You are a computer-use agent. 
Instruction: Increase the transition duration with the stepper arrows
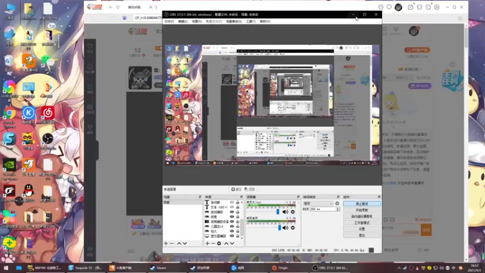click(338, 208)
